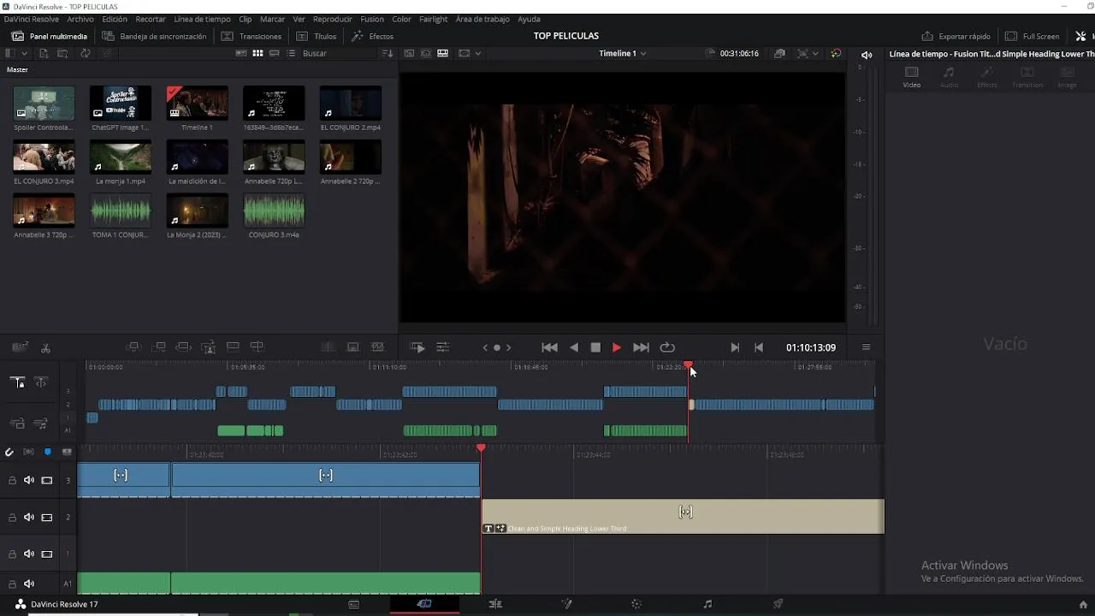
Task: Click the upper timeline red playhead
Action: [689, 366]
